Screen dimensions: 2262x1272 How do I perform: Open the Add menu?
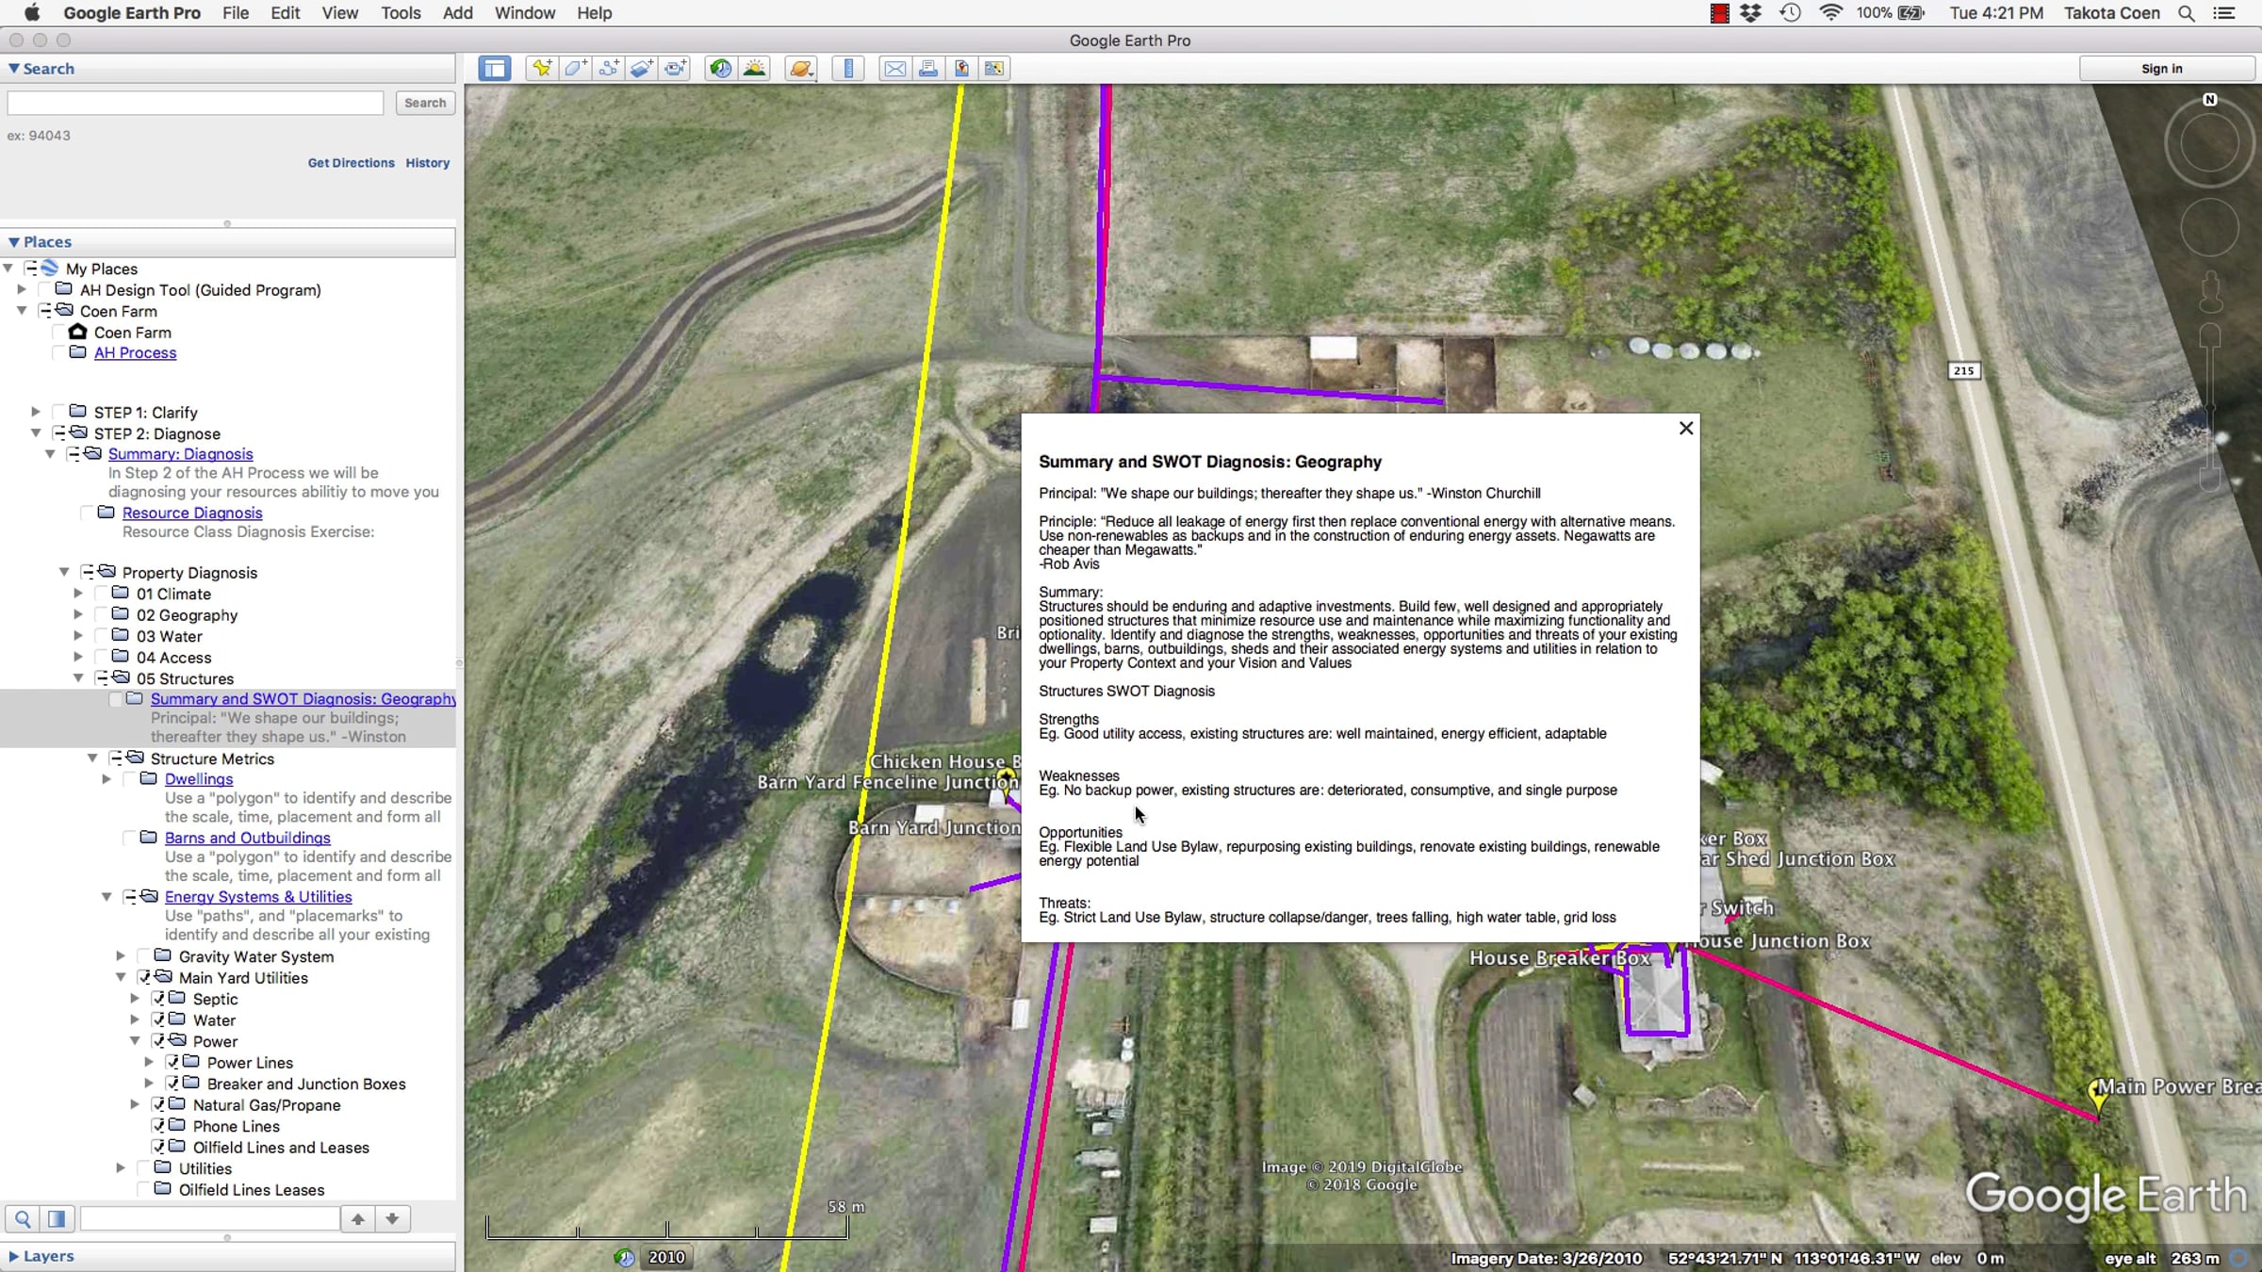click(x=457, y=13)
